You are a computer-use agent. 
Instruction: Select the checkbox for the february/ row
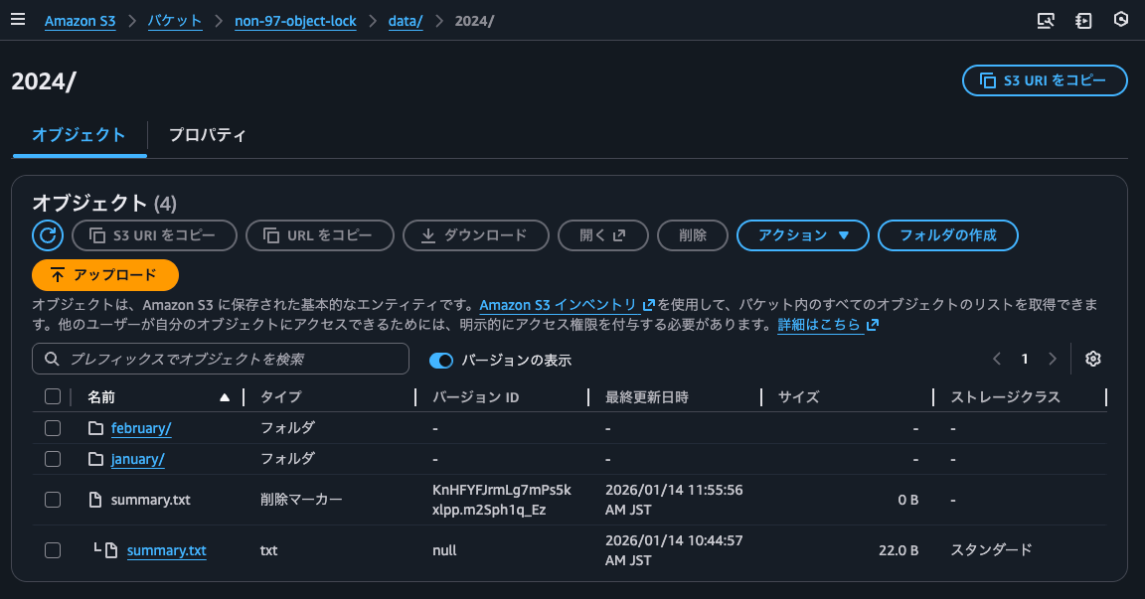(53, 427)
